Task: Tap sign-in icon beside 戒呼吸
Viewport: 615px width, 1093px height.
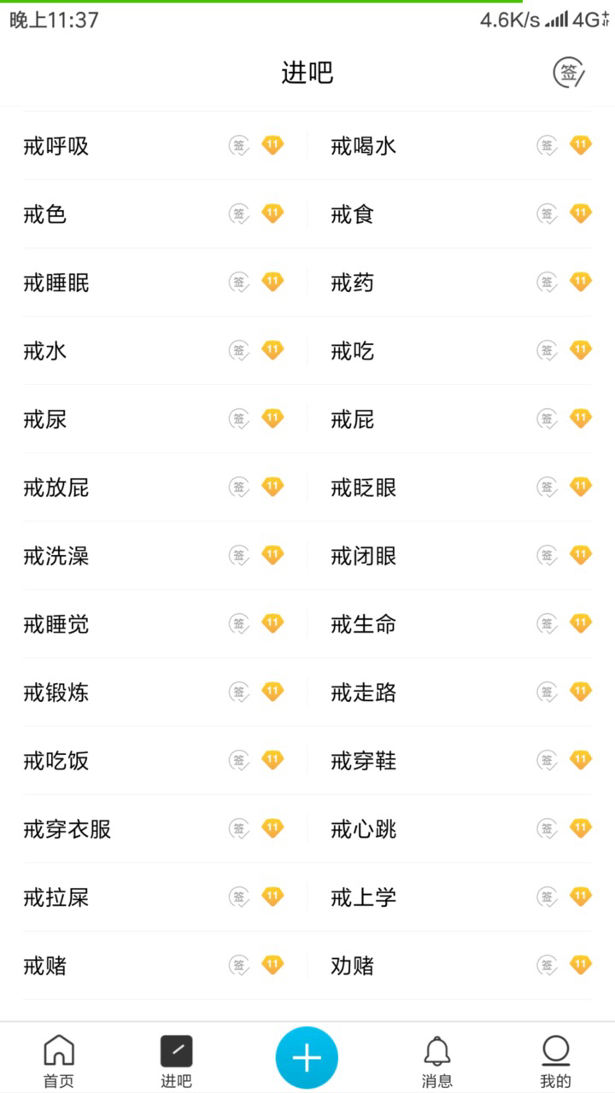Action: pos(239,146)
